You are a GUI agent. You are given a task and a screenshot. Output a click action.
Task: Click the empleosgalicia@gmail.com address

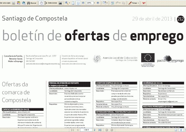[x=168, y=102]
